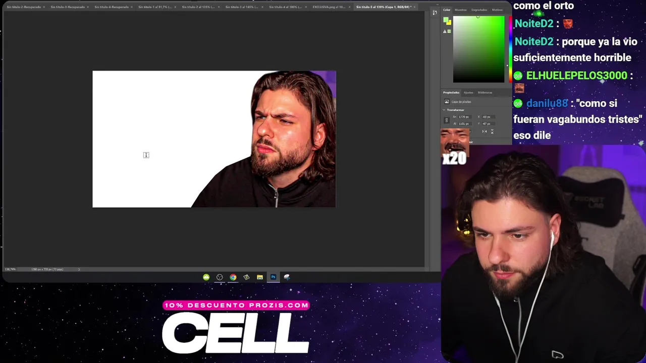Click the small gamut-safe color swatch
Screen dimensions: 646x363
[449, 31]
